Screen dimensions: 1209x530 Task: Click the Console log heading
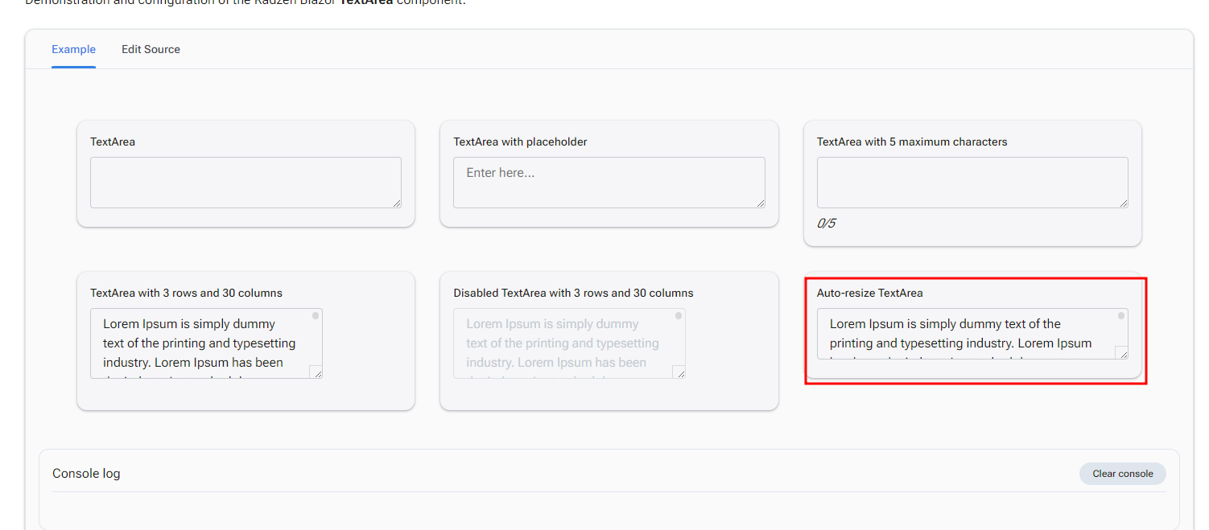[x=86, y=474]
